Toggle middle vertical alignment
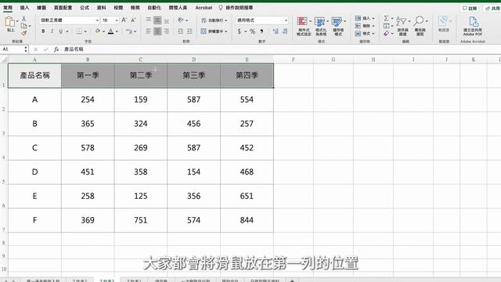The image size is (501, 282). [x=157, y=20]
